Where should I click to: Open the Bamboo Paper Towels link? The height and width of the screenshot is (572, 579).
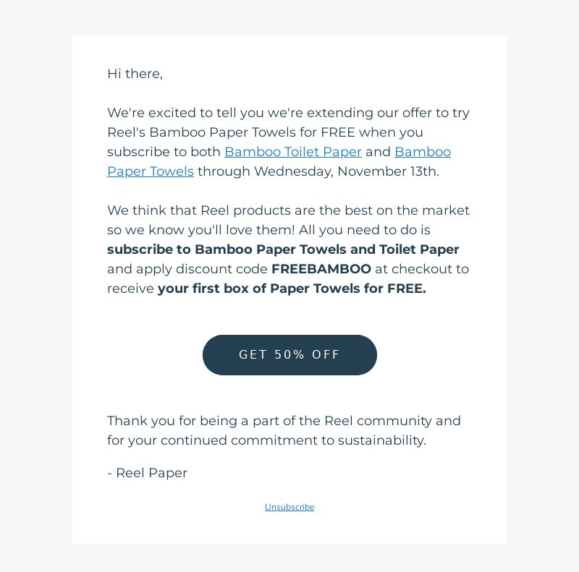[423, 152]
